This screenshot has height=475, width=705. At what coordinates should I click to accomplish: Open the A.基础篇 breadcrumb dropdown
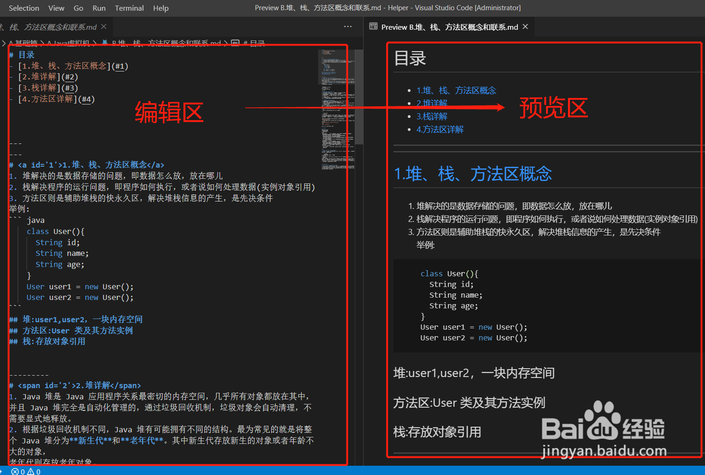23,43
